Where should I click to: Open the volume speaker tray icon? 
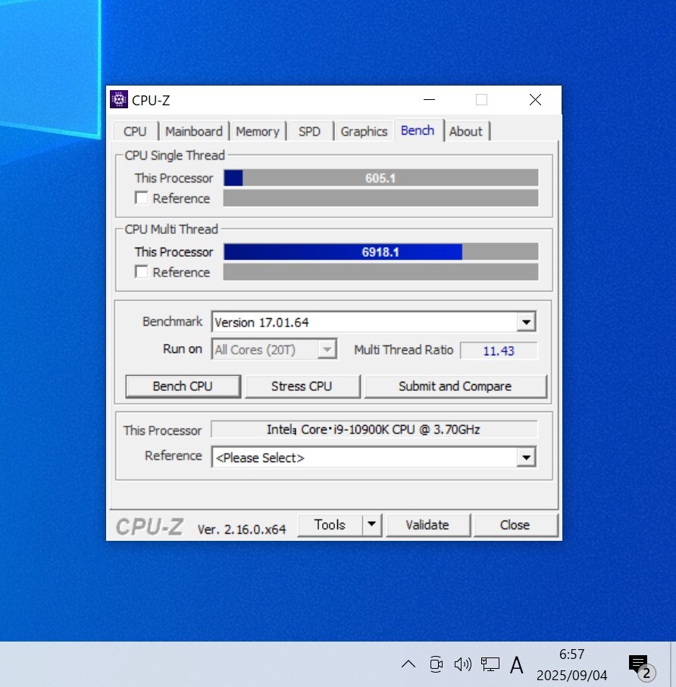(463, 664)
